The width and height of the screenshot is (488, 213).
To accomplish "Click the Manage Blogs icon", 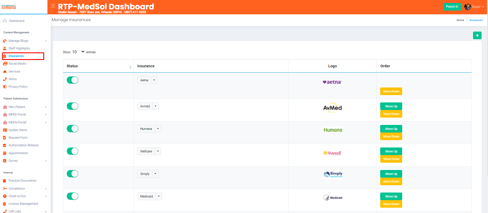I will (x=5, y=41).
